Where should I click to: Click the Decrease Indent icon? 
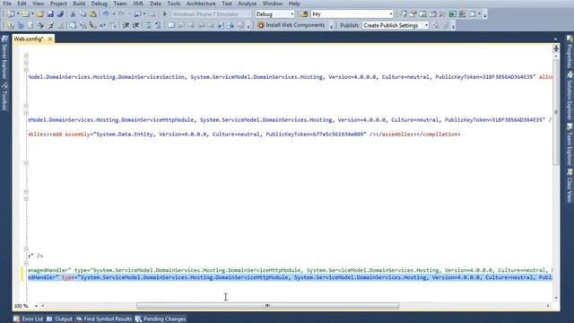pos(126,25)
